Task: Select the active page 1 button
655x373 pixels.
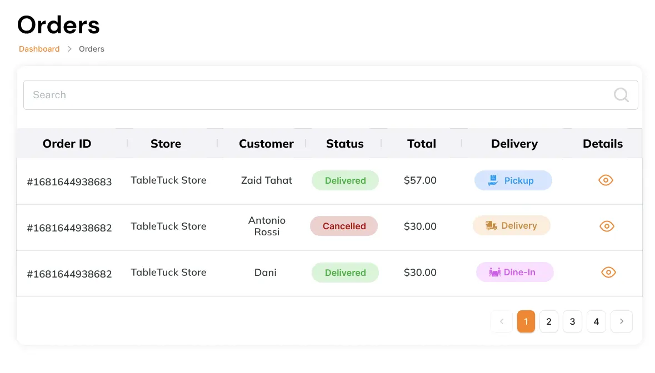Action: tap(526, 321)
